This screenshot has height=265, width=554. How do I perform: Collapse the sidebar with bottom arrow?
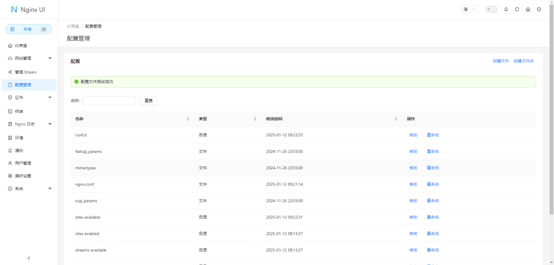click(x=29, y=258)
